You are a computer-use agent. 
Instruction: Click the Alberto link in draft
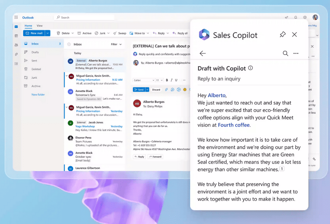[217, 95]
